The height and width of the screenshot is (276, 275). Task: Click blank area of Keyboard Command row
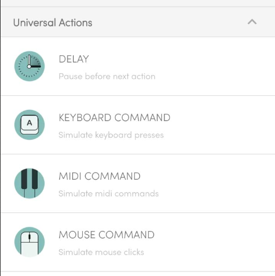[221, 125]
